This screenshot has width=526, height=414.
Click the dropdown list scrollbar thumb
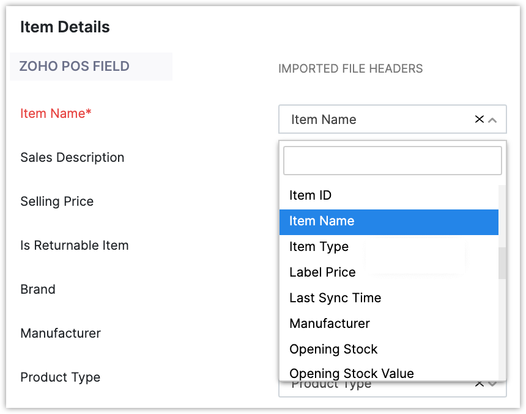pos(502,263)
